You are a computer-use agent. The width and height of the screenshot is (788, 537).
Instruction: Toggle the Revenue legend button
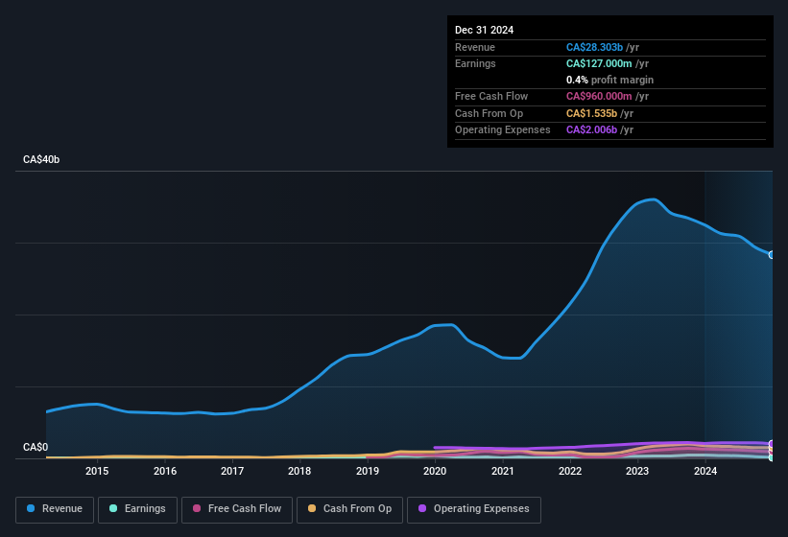click(x=55, y=509)
